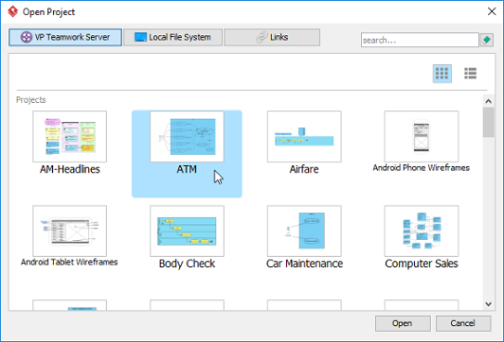Select the Airfare project thumbnail
The image size is (504, 342).
[304, 137]
